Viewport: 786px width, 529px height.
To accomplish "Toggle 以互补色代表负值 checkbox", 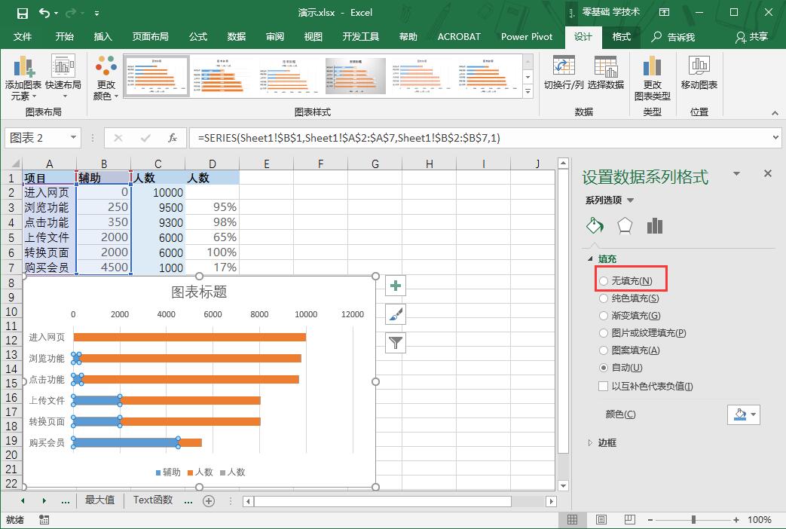I will tap(604, 387).
